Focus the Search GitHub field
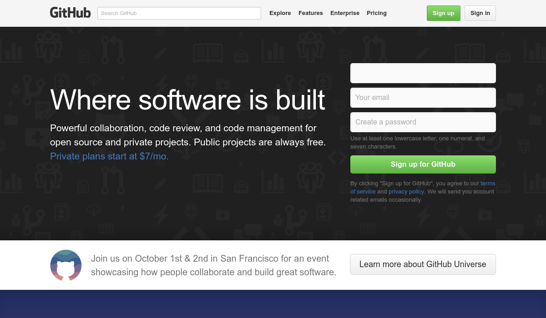This screenshot has width=546, height=318. (x=179, y=13)
